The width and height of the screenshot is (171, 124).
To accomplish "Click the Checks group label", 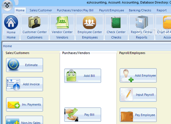I will 116,37.
